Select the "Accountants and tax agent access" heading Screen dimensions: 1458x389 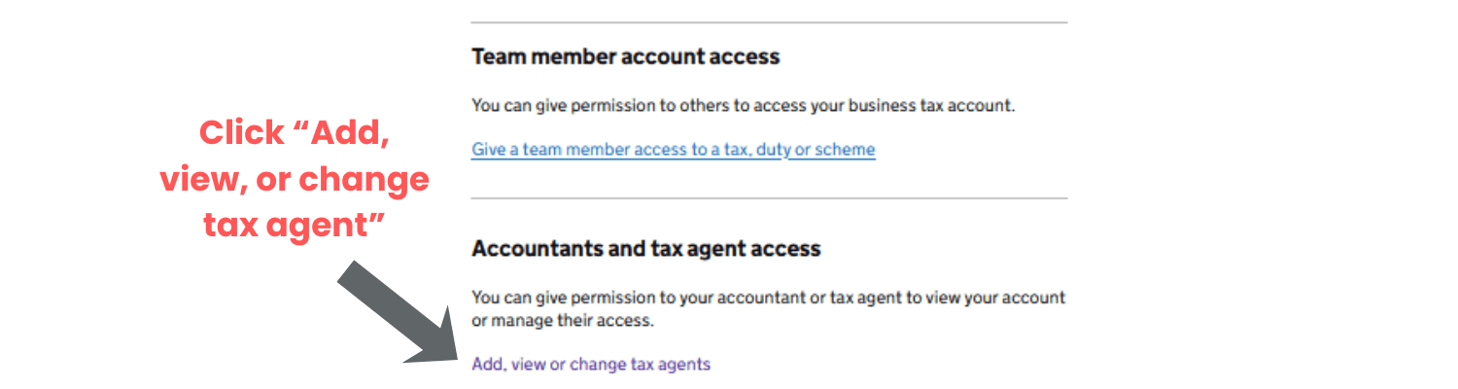point(645,249)
